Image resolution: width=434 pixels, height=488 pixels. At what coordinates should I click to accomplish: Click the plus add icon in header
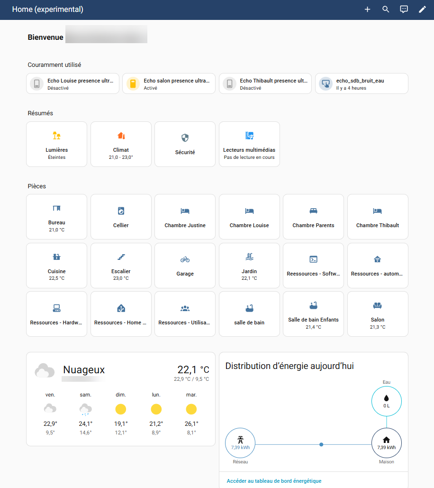pyautogui.click(x=367, y=9)
